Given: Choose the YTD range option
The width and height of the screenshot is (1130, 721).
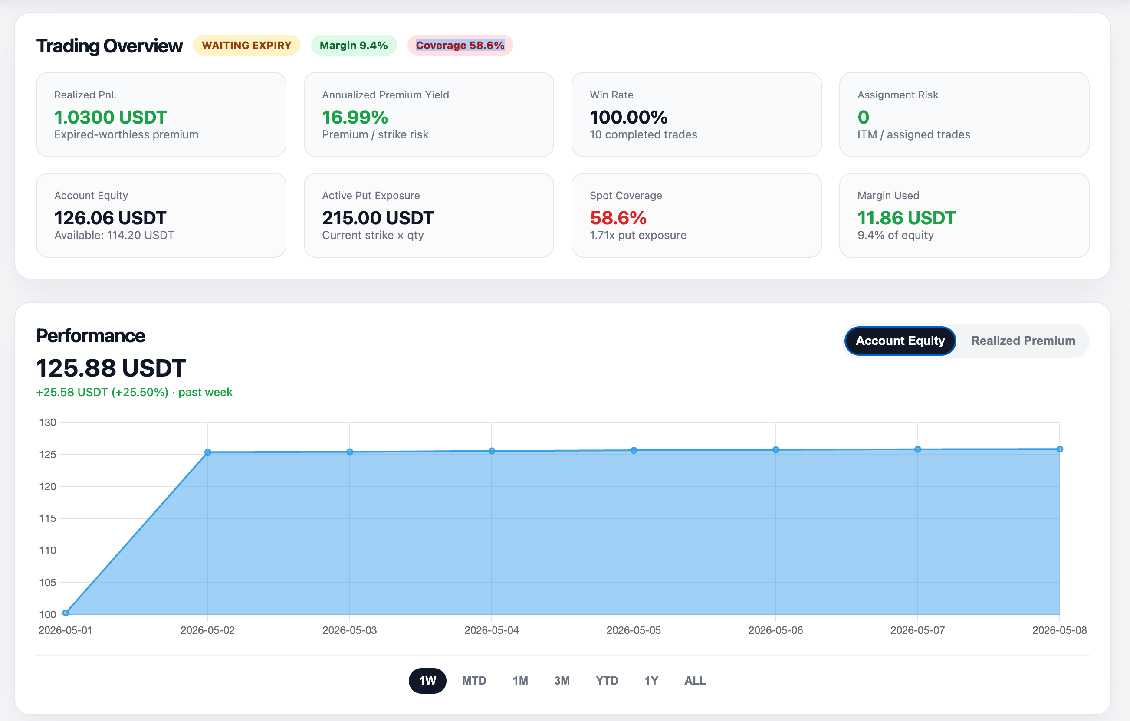Looking at the screenshot, I should tap(607, 680).
